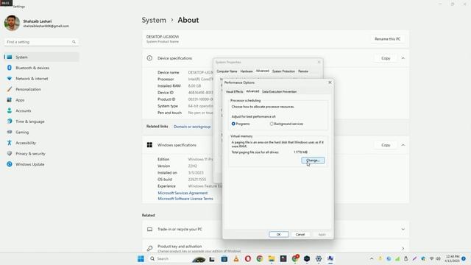The height and width of the screenshot is (265, 471).
Task: Select Computer Name tab in System Properties
Action: (227, 71)
